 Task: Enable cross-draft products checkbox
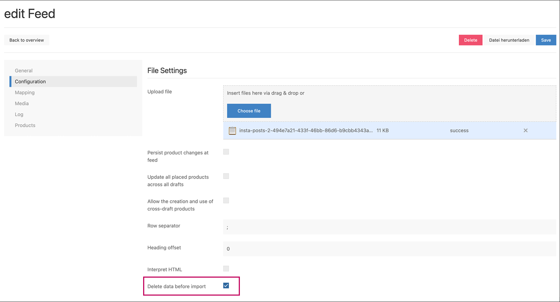point(226,201)
